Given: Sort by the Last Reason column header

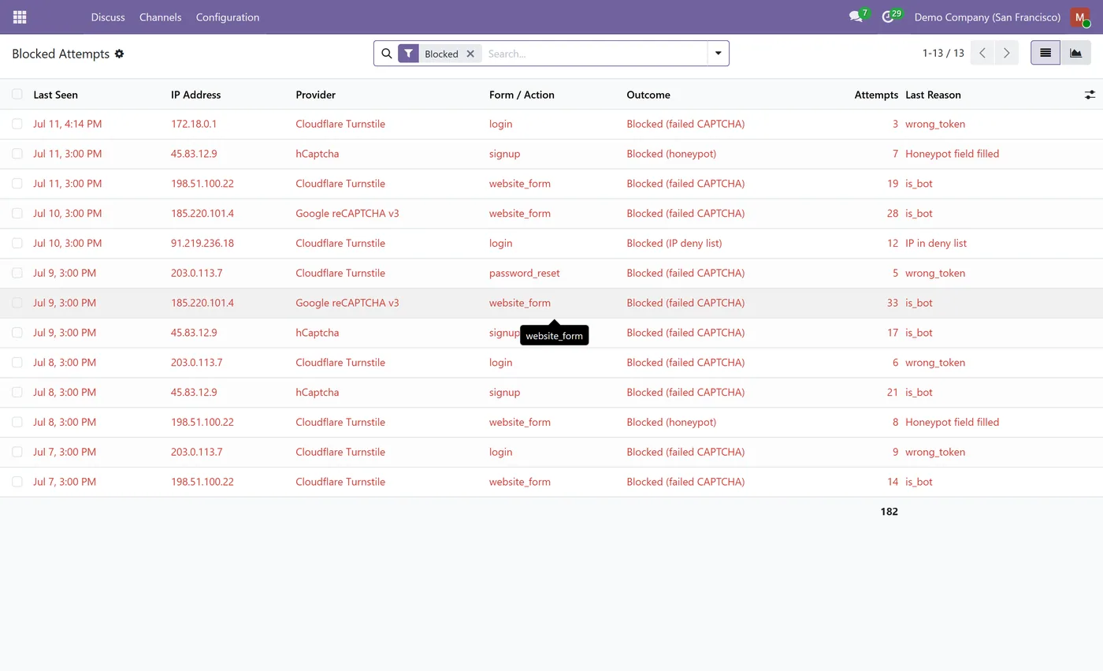Looking at the screenshot, I should click(933, 95).
